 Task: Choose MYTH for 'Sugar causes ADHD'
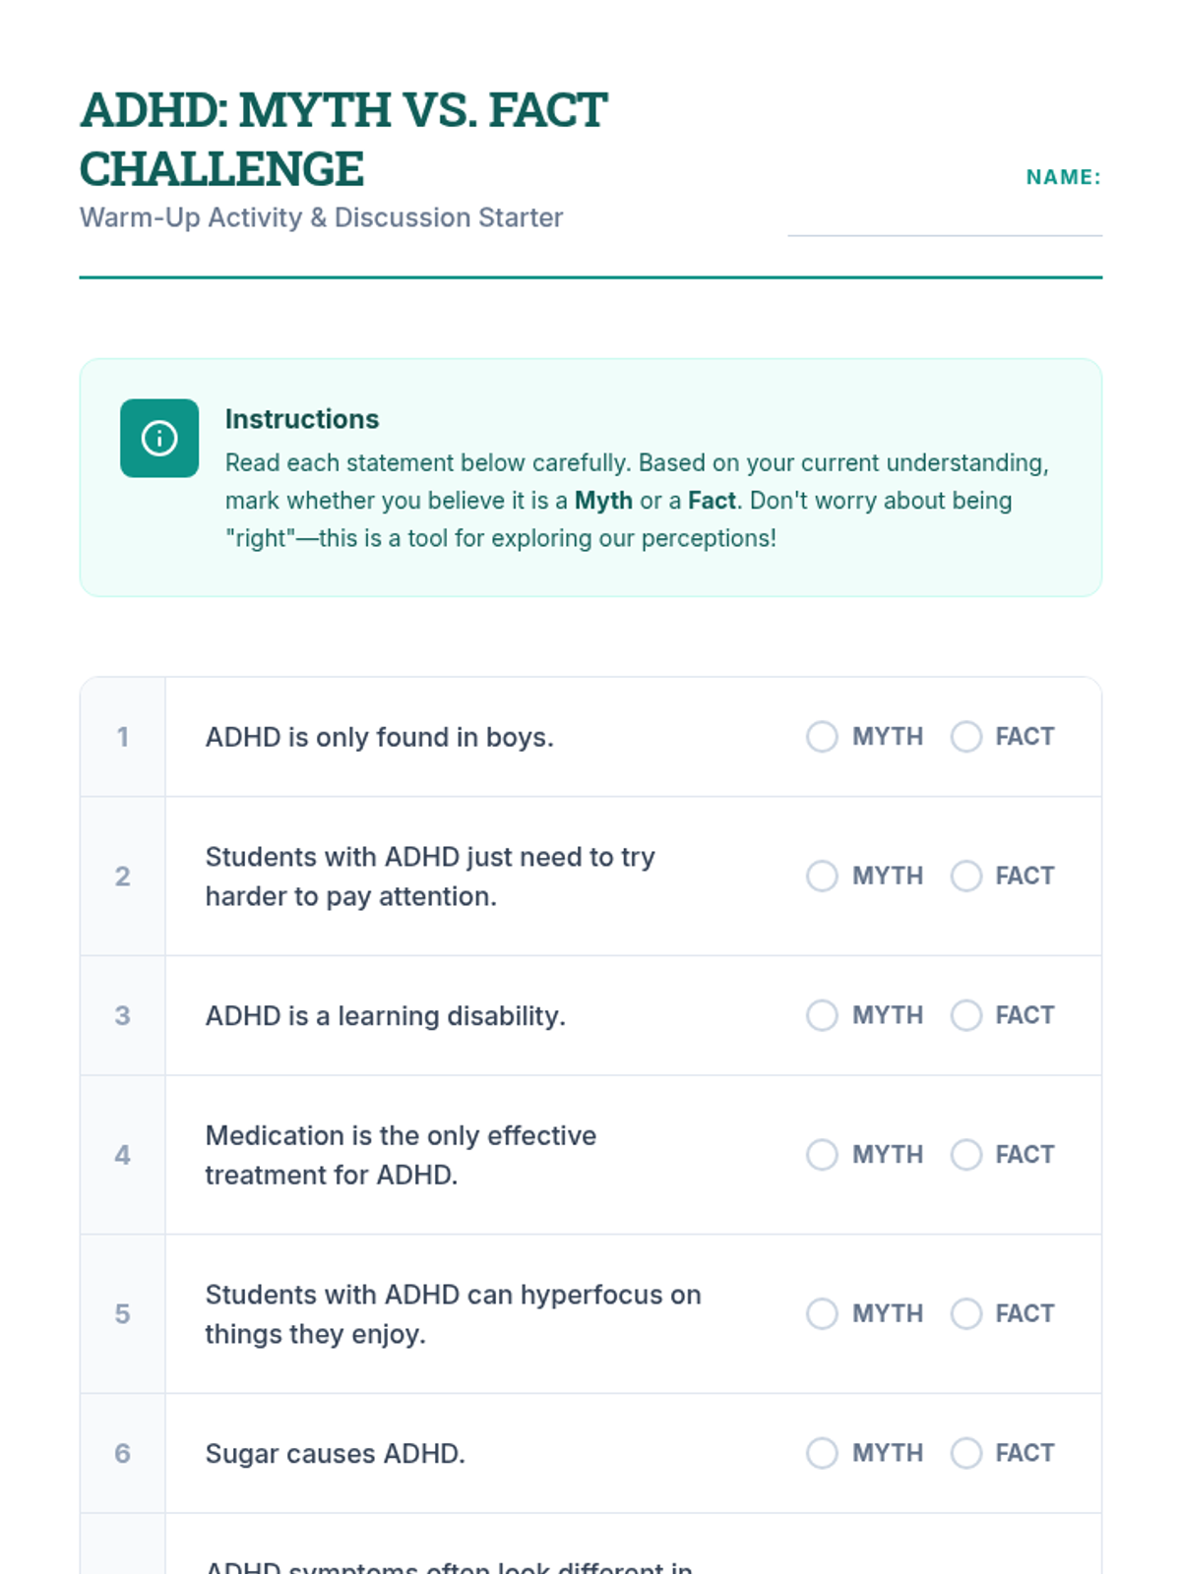[822, 1453]
